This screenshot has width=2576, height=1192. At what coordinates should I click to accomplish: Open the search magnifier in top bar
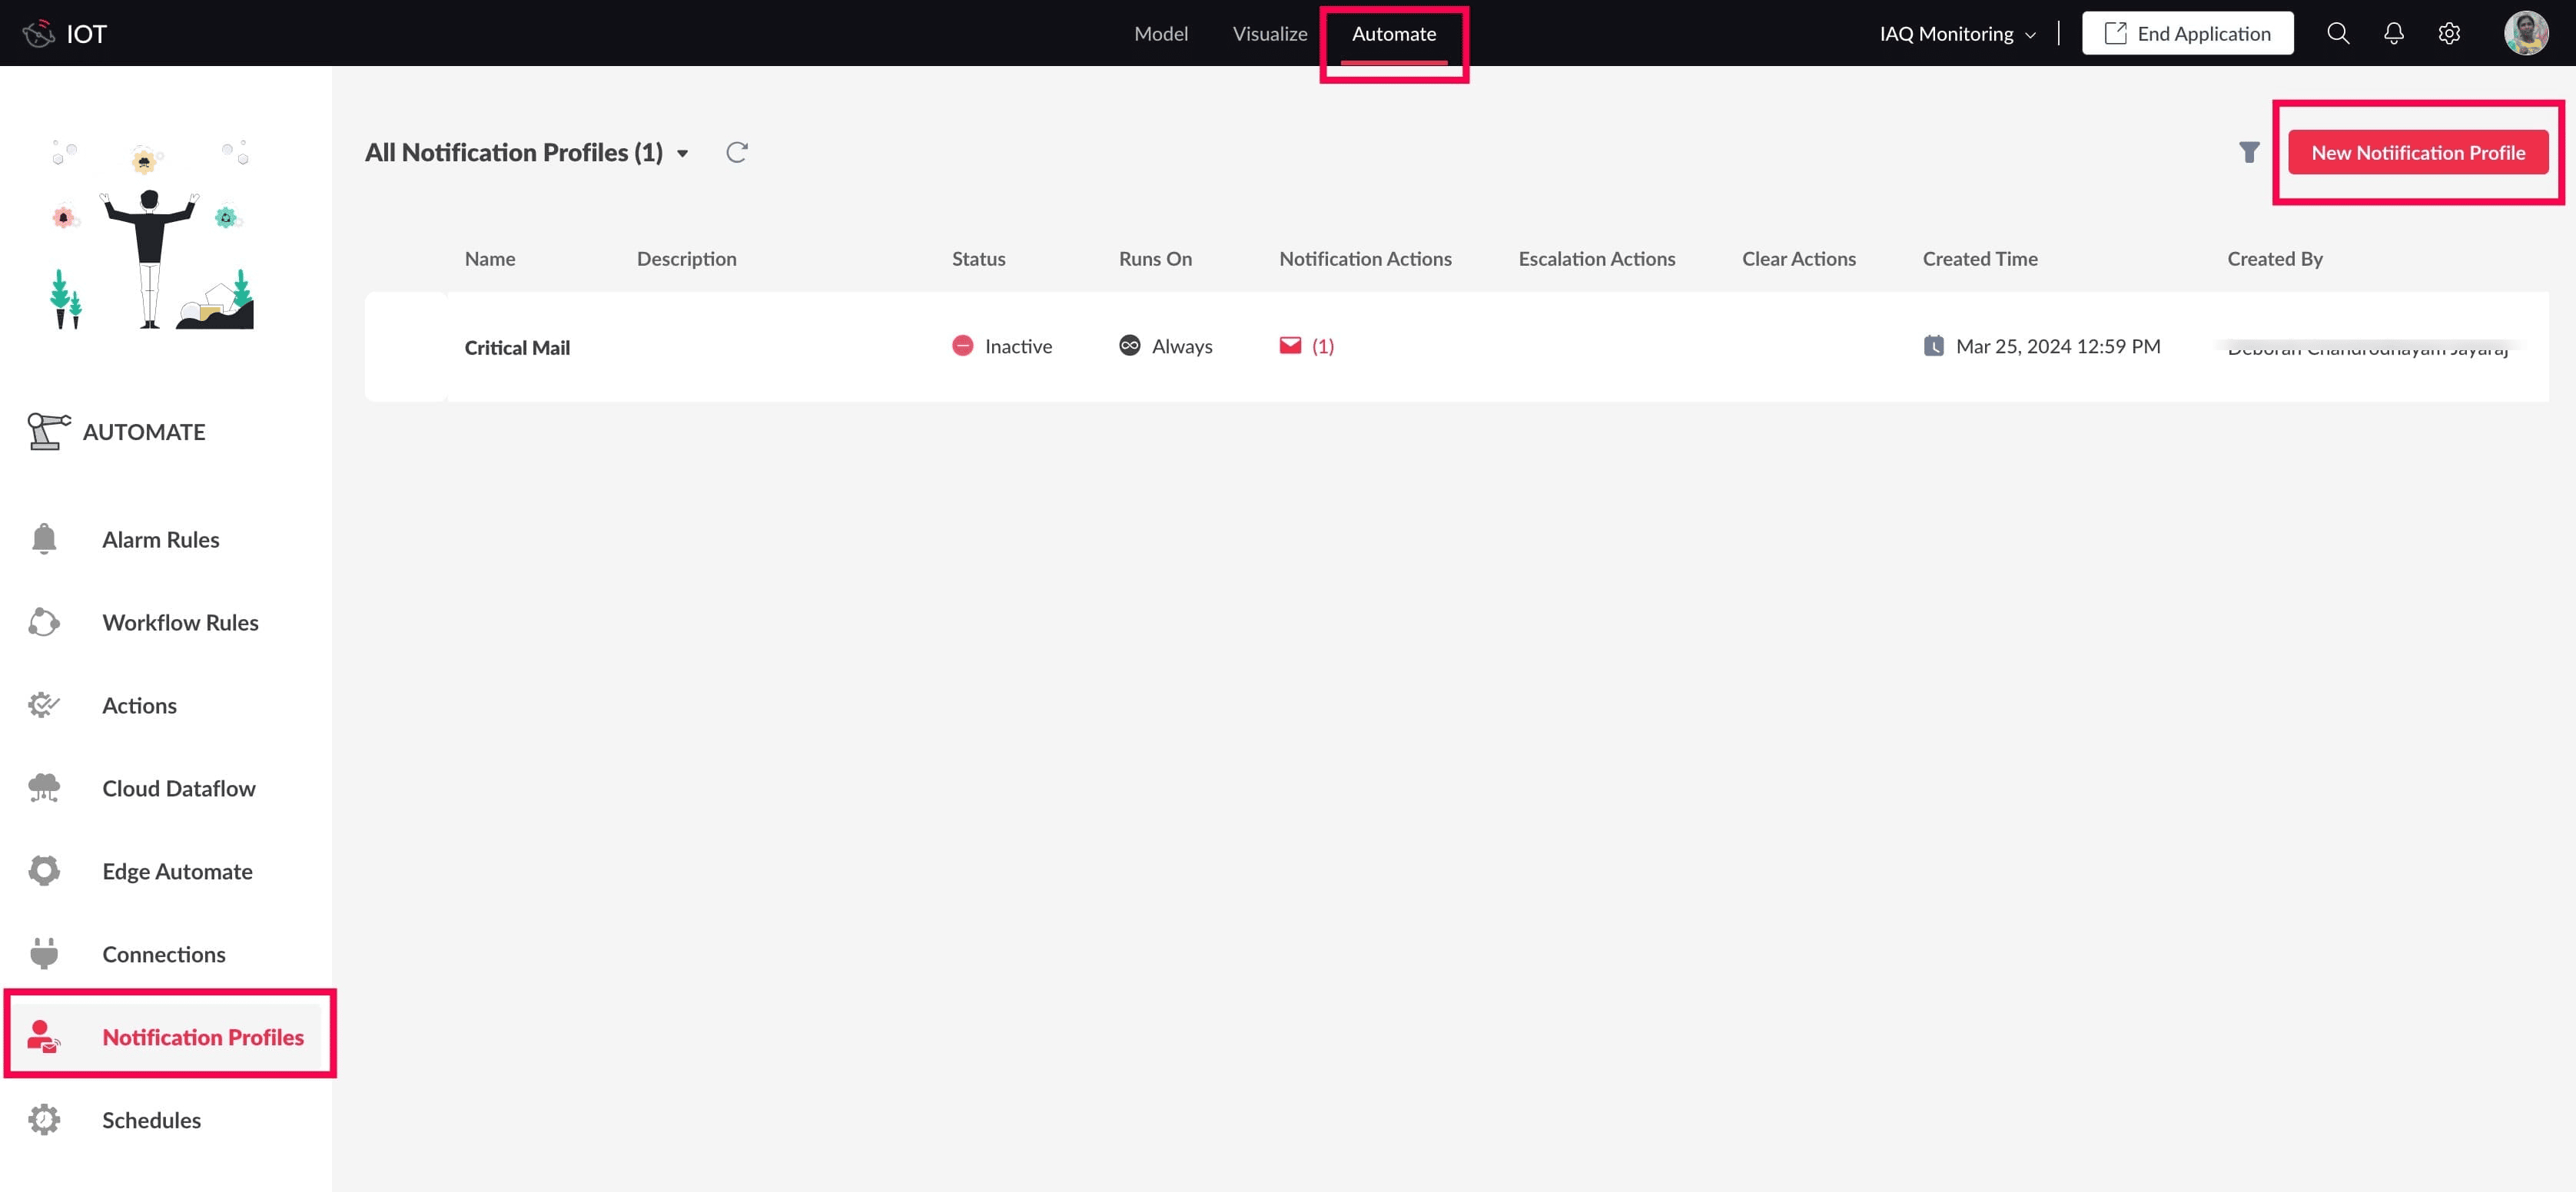pos(2338,33)
